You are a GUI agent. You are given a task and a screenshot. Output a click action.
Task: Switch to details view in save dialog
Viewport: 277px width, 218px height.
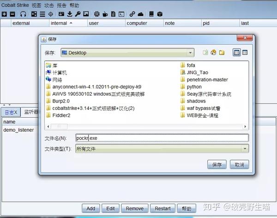245,52
